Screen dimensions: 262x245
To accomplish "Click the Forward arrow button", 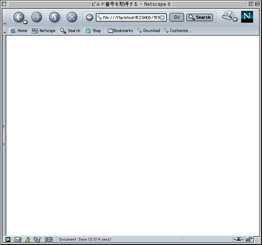I will (x=36, y=17).
